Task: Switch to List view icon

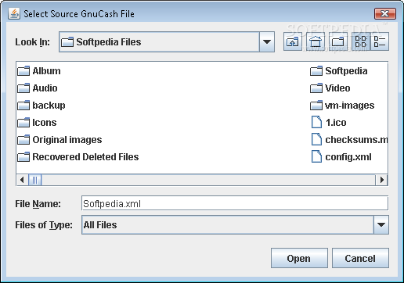Action: [x=361, y=41]
